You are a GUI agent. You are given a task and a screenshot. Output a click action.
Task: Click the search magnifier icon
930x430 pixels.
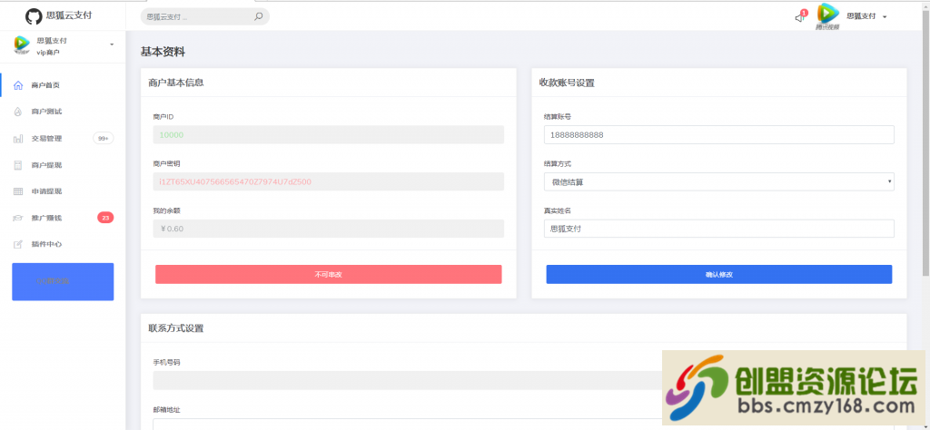(x=259, y=16)
